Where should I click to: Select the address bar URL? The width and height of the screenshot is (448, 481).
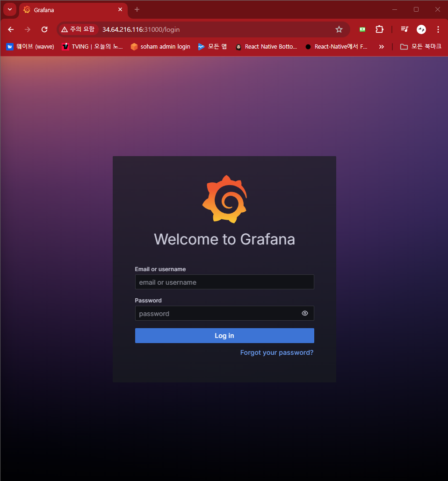[x=141, y=29]
